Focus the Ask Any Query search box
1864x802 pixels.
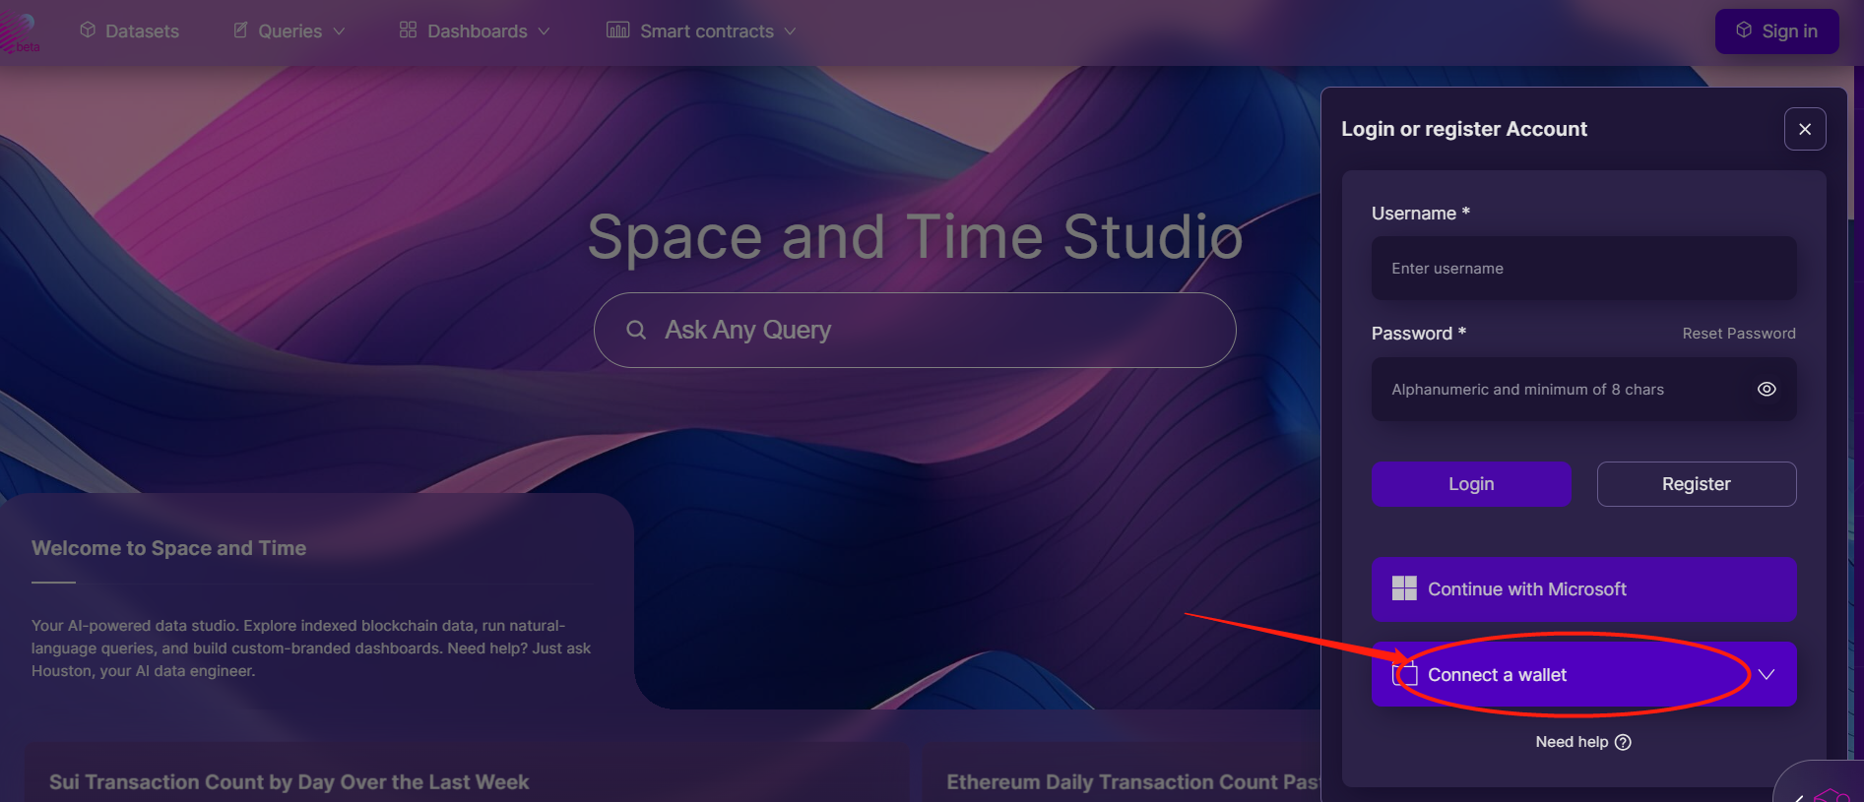click(x=915, y=330)
